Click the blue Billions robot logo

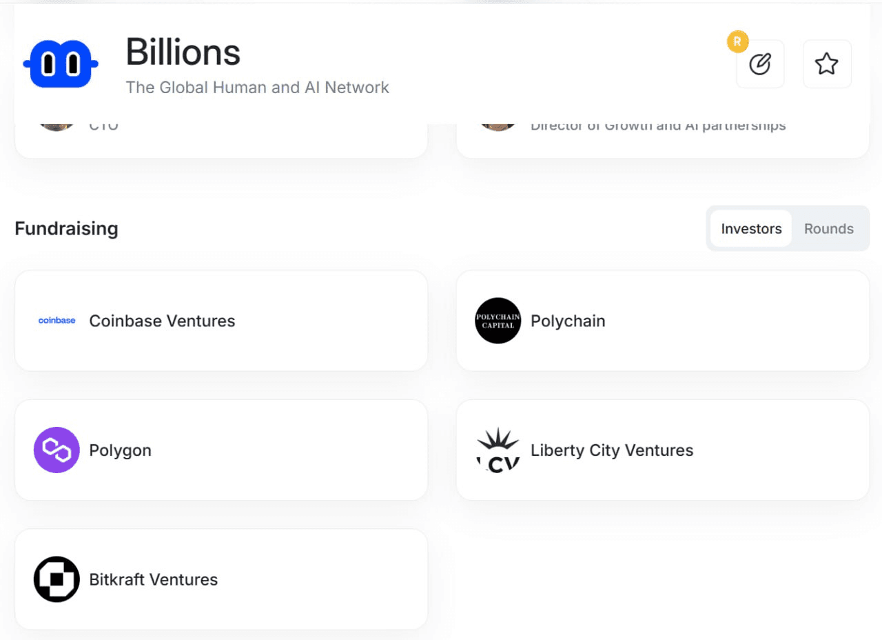click(x=61, y=63)
